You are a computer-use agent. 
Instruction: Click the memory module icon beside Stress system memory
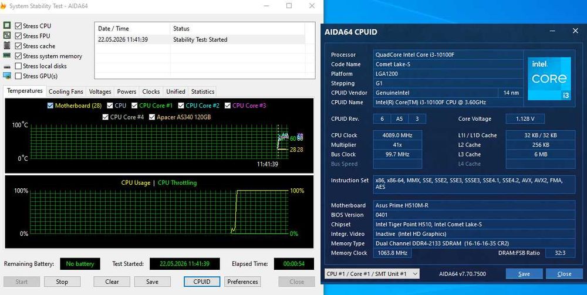pyautogui.click(x=6, y=55)
